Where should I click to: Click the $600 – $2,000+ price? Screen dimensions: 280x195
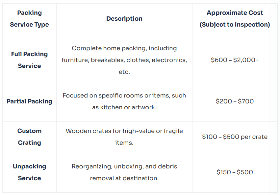pyautogui.click(x=235, y=60)
